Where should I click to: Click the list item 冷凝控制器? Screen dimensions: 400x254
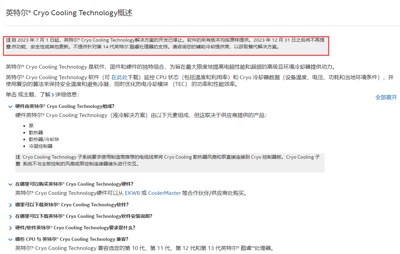click(x=41, y=146)
